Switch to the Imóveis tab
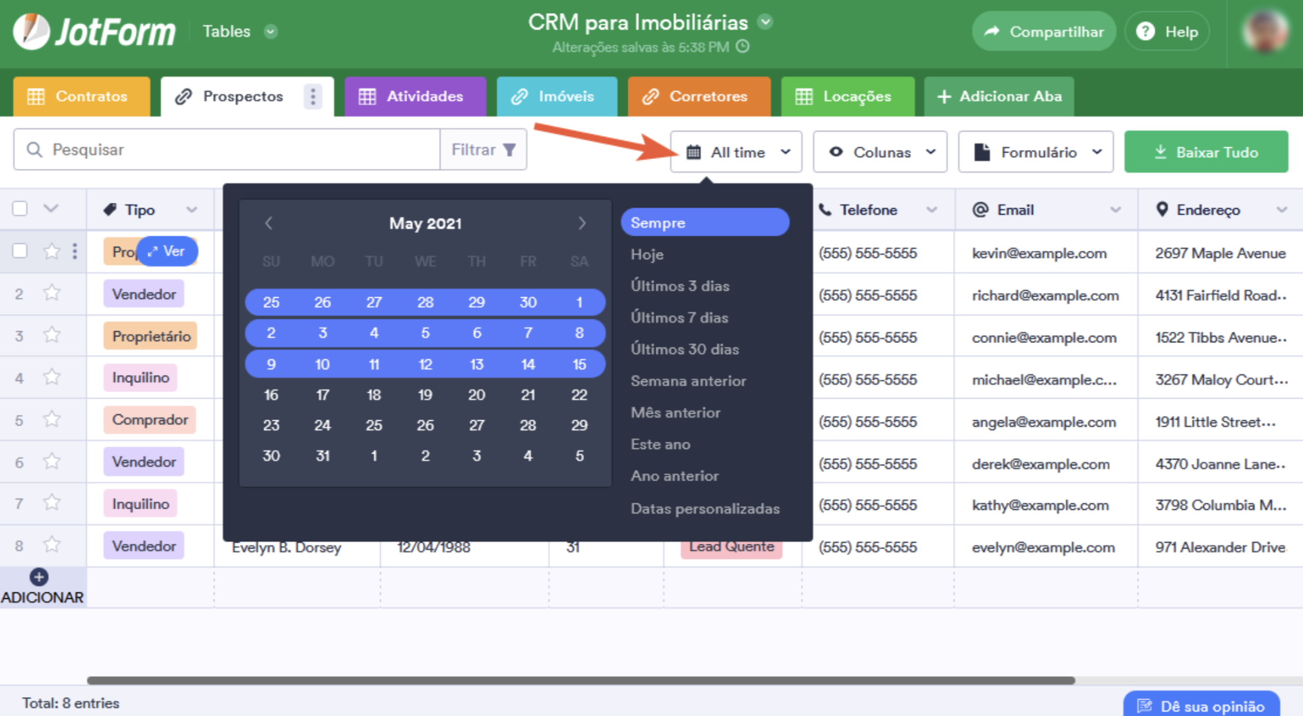Screen dimensions: 1303x716 (556, 96)
